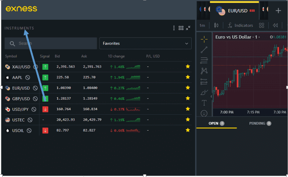This screenshot has height=177, width=288.
Task: Sort by the Symbol column header
Action: point(11,56)
